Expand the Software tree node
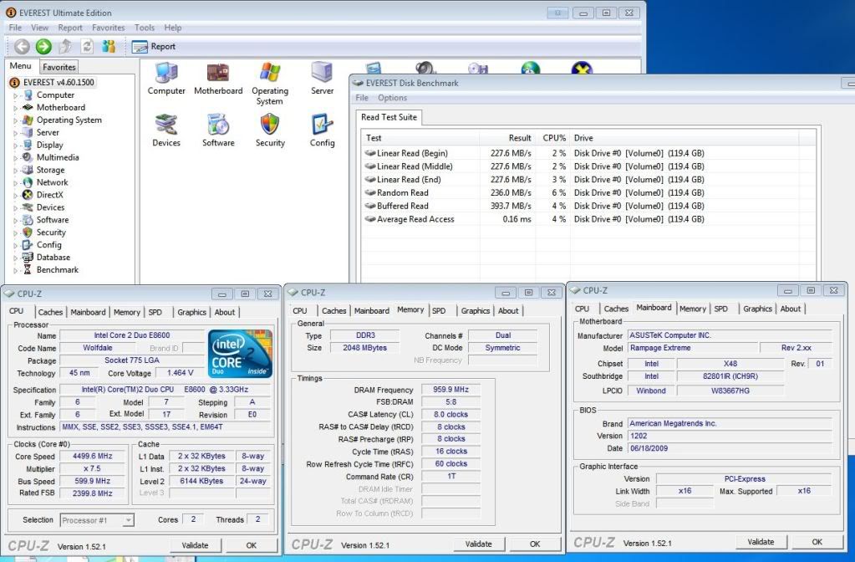 click(15, 221)
